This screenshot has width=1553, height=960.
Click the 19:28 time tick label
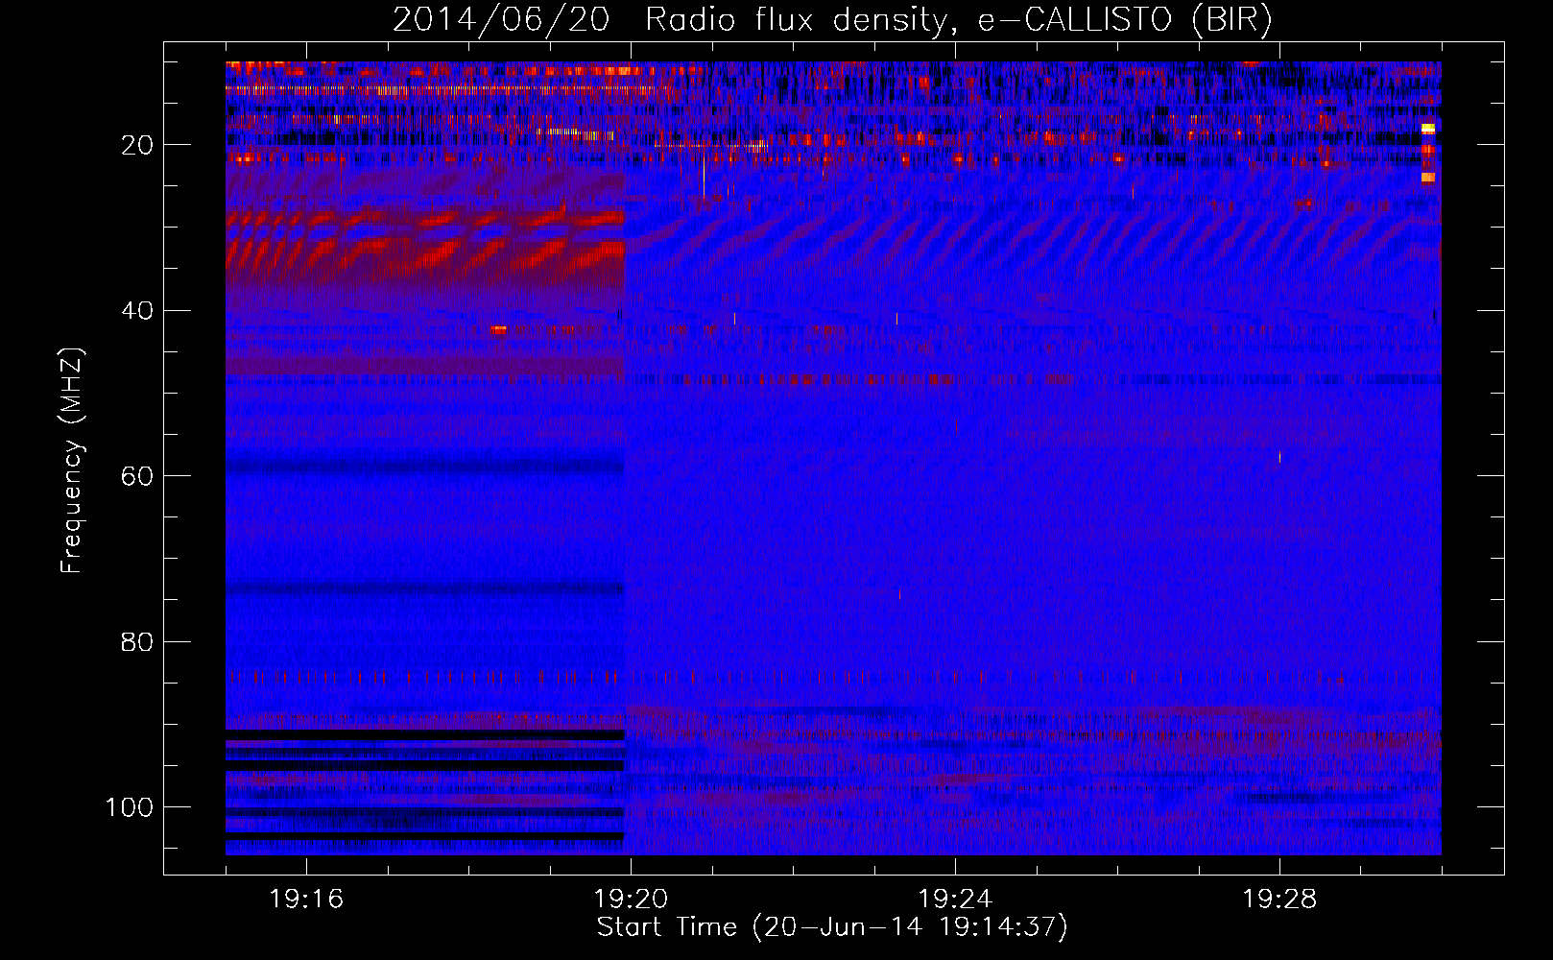[1279, 899]
